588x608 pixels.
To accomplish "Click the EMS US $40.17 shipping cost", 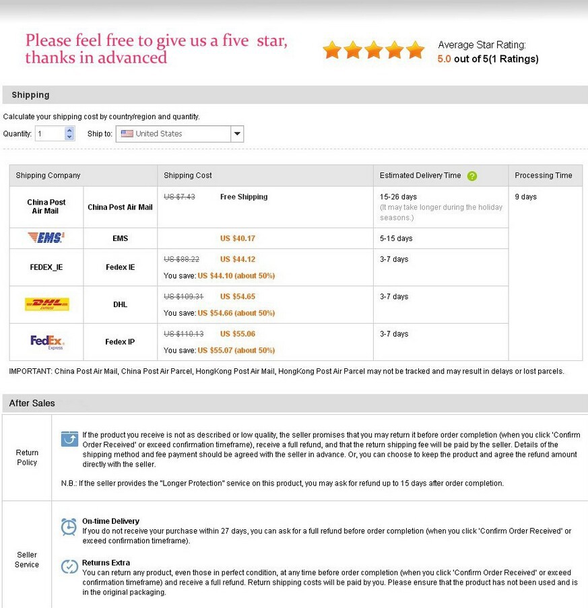I will click(238, 238).
